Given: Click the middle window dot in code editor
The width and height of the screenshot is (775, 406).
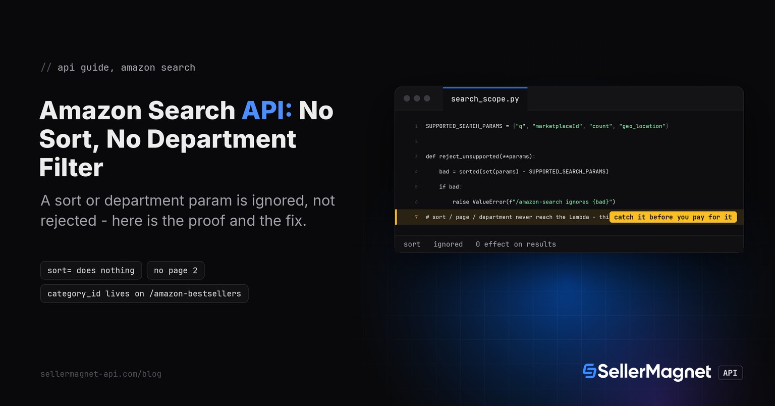Looking at the screenshot, I should pos(417,98).
